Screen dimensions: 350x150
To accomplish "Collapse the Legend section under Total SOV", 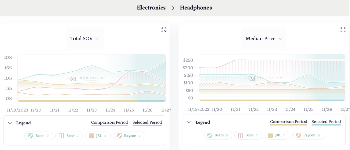I will click(x=10, y=123).
